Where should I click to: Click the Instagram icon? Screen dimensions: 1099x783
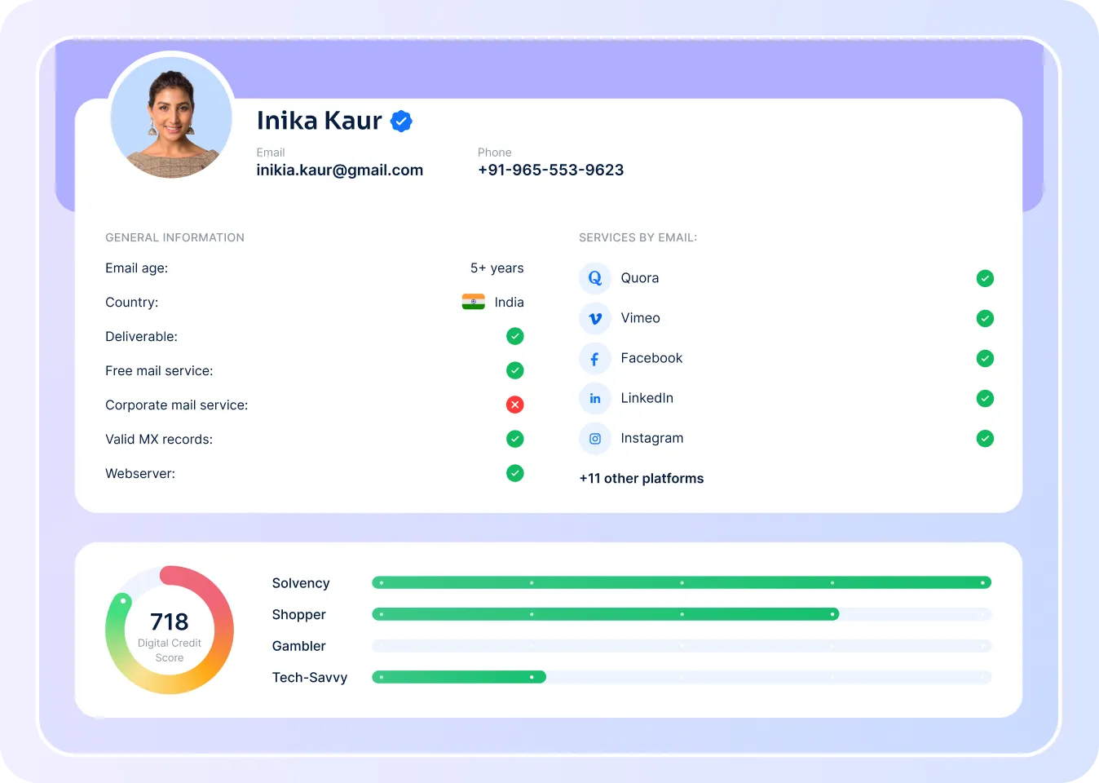(595, 438)
